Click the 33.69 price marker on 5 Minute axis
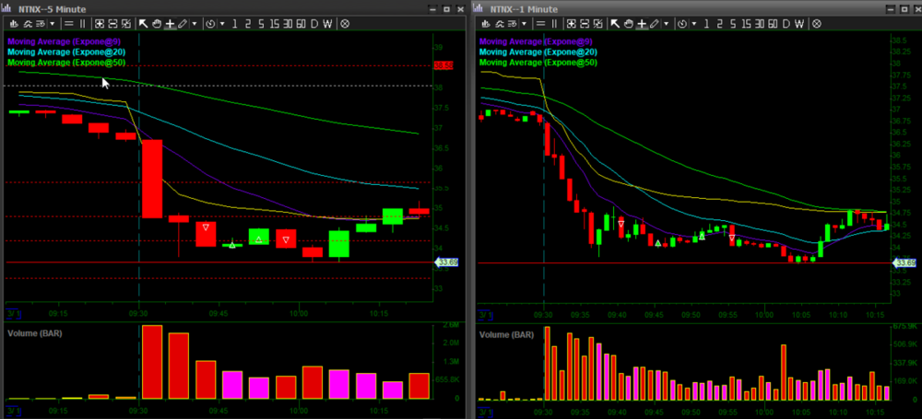 click(445, 262)
